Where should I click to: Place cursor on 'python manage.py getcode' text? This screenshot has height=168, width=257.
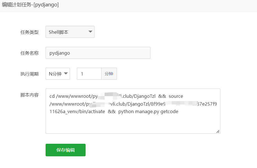(x=148, y=112)
